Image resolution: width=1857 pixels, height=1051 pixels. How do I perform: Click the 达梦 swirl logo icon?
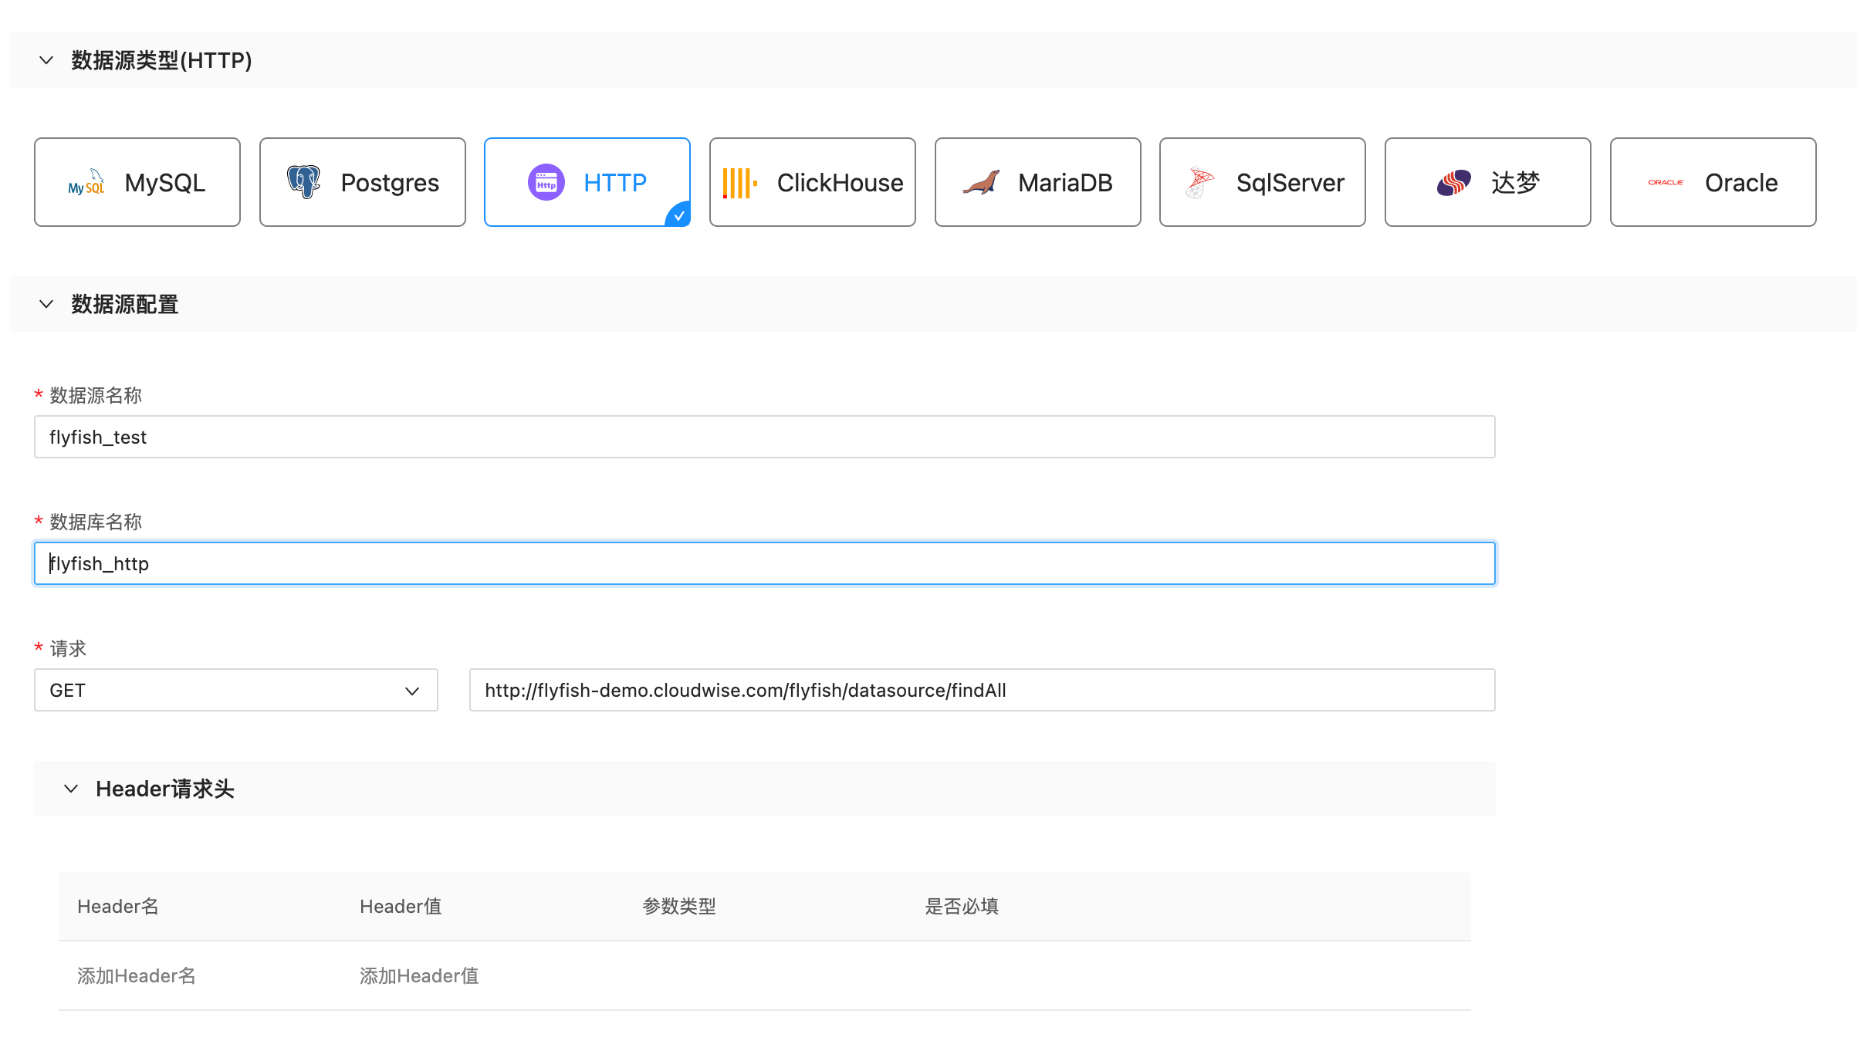[x=1454, y=183]
